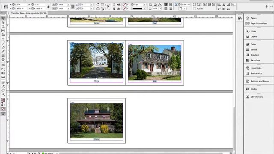This screenshot has width=274, height=154.
Task: Open the Page Transitions panel
Action: pos(258,24)
